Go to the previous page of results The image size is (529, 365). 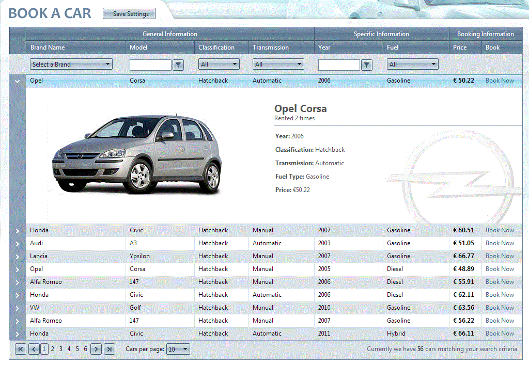coord(34,349)
